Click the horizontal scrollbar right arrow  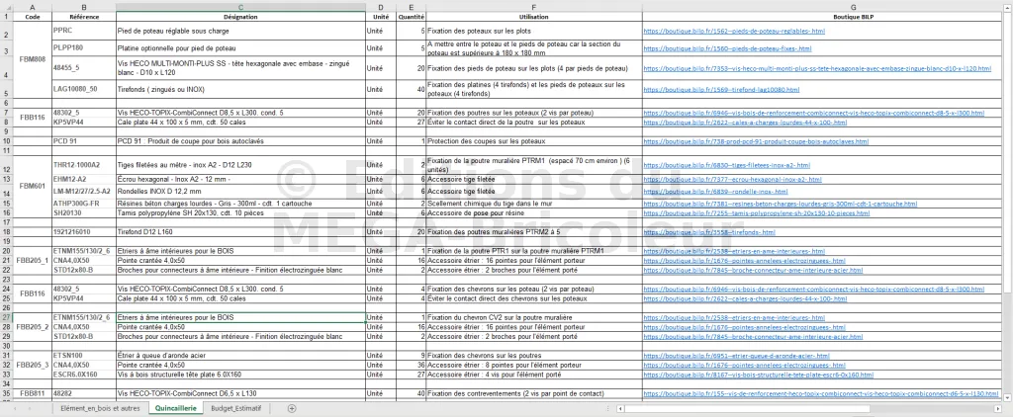pyautogui.click(x=993, y=407)
